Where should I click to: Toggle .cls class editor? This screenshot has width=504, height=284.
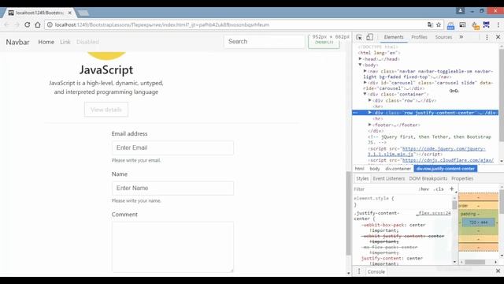(439, 189)
